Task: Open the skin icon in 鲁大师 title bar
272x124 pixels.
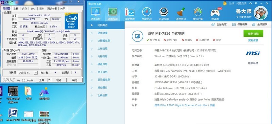Action: tap(251, 3)
